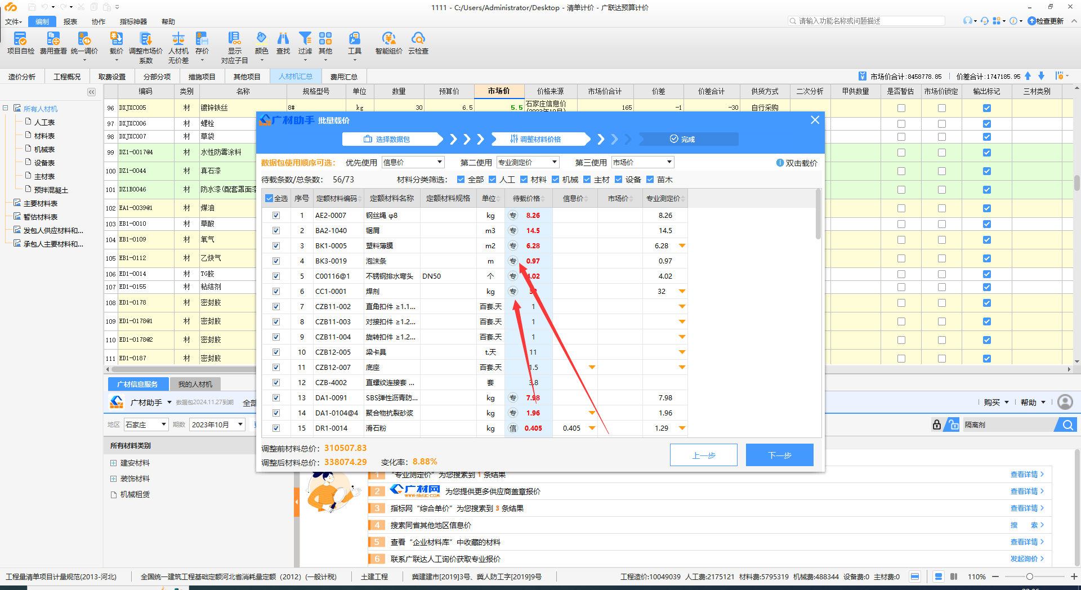Select the 载价 toolbar icon
Screen dimensions: 1081x590
click(x=116, y=43)
